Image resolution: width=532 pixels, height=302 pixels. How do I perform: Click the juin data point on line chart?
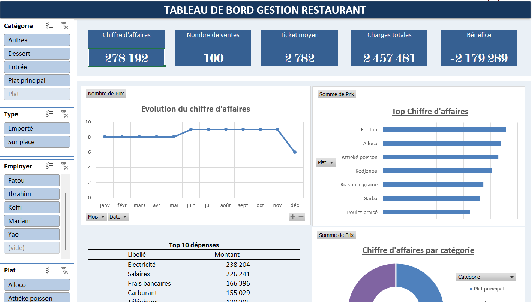pos(191,129)
